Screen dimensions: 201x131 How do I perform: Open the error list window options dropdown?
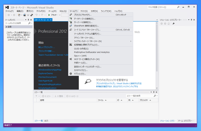[151, 92]
